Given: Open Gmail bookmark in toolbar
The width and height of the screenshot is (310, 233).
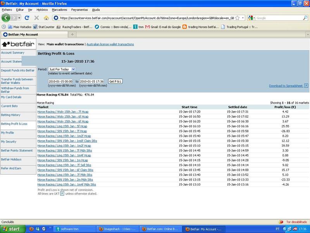Looking at the screenshot, I should pyautogui.click(x=163, y=27).
